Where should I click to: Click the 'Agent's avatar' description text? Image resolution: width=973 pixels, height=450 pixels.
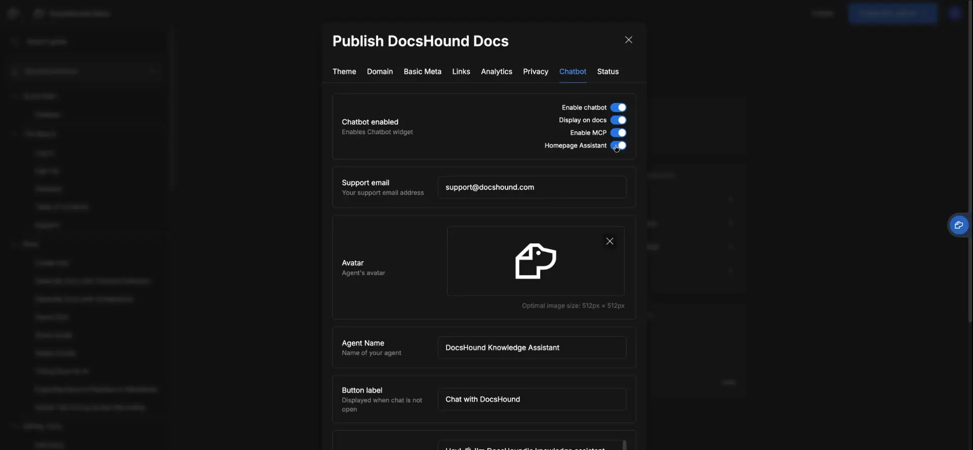363,273
